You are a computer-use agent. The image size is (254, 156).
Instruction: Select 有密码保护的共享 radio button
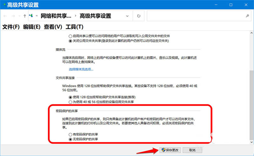pyautogui.click(x=70, y=134)
